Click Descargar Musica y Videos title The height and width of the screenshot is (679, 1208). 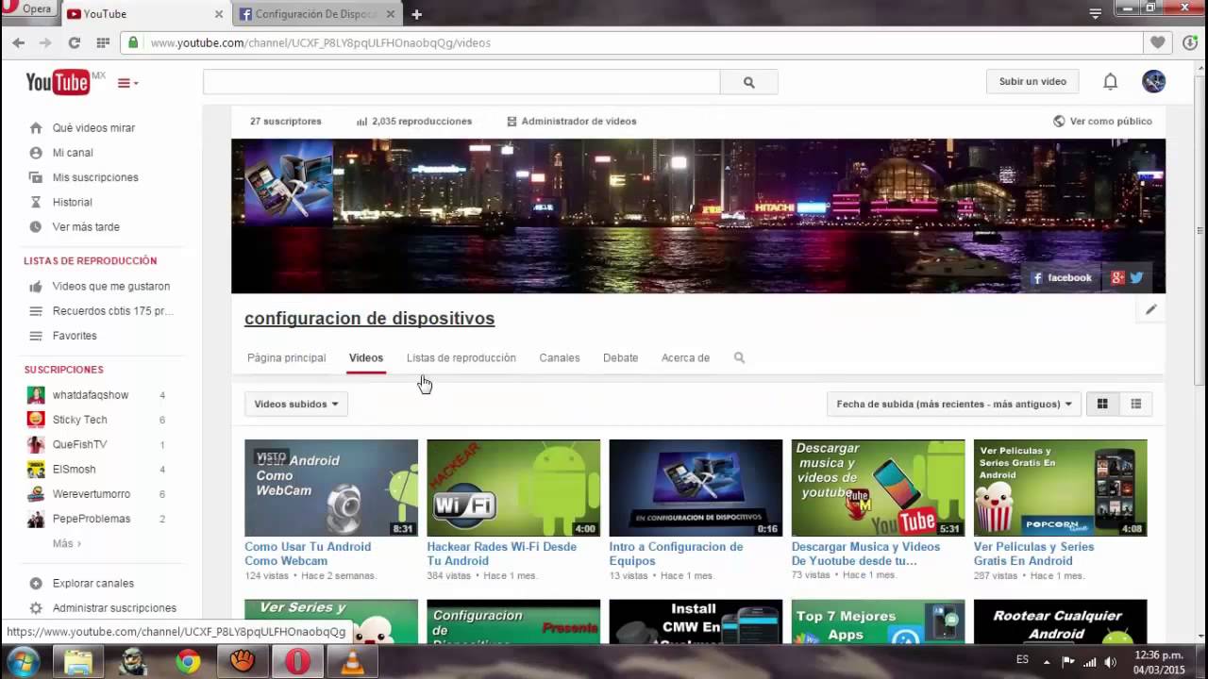pyautogui.click(x=865, y=554)
